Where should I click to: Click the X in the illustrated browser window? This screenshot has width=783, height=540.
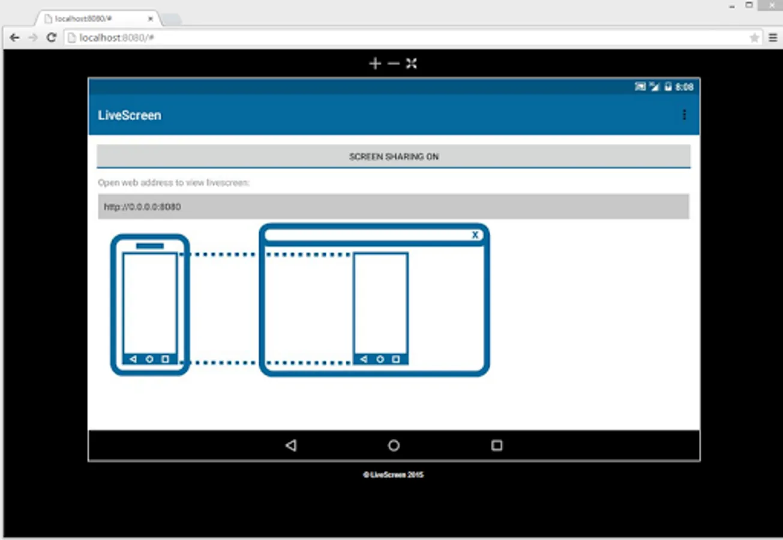[x=475, y=235]
